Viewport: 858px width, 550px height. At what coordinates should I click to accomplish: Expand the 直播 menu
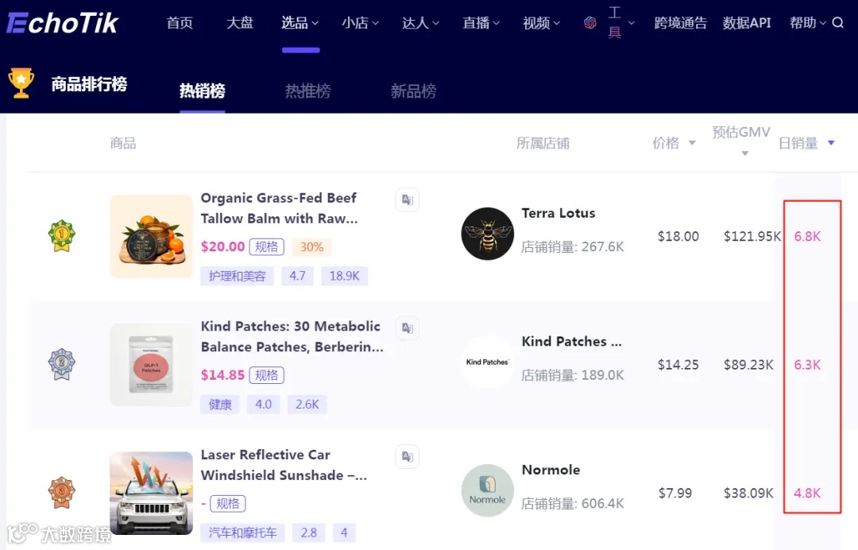click(x=481, y=23)
